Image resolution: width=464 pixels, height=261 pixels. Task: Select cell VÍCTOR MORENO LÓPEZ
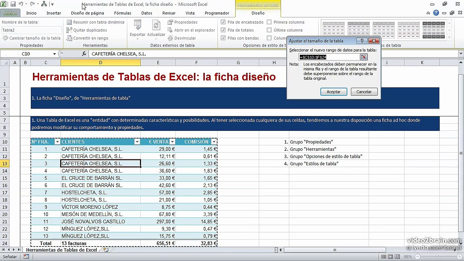[x=100, y=207]
